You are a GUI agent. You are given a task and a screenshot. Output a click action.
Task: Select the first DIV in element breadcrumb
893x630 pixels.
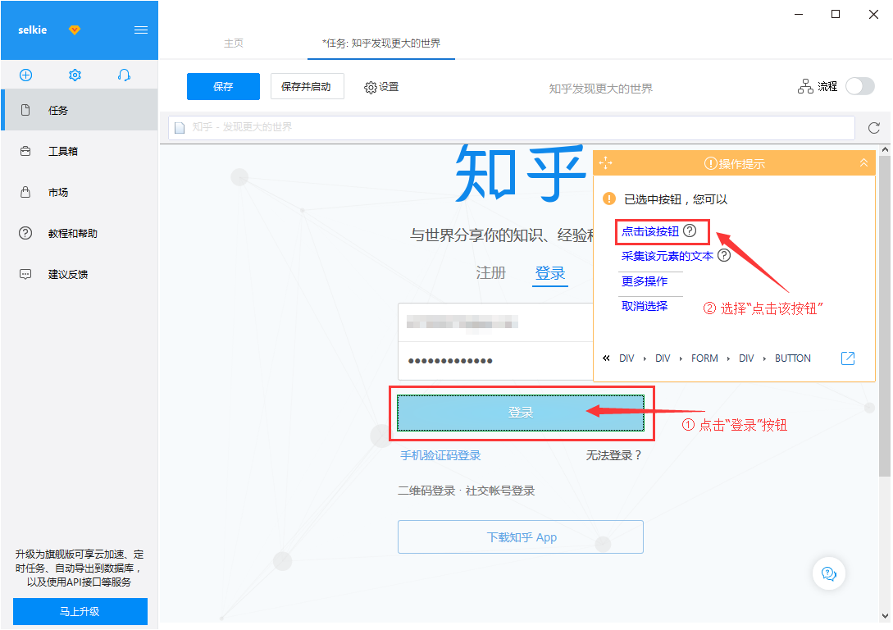click(626, 358)
